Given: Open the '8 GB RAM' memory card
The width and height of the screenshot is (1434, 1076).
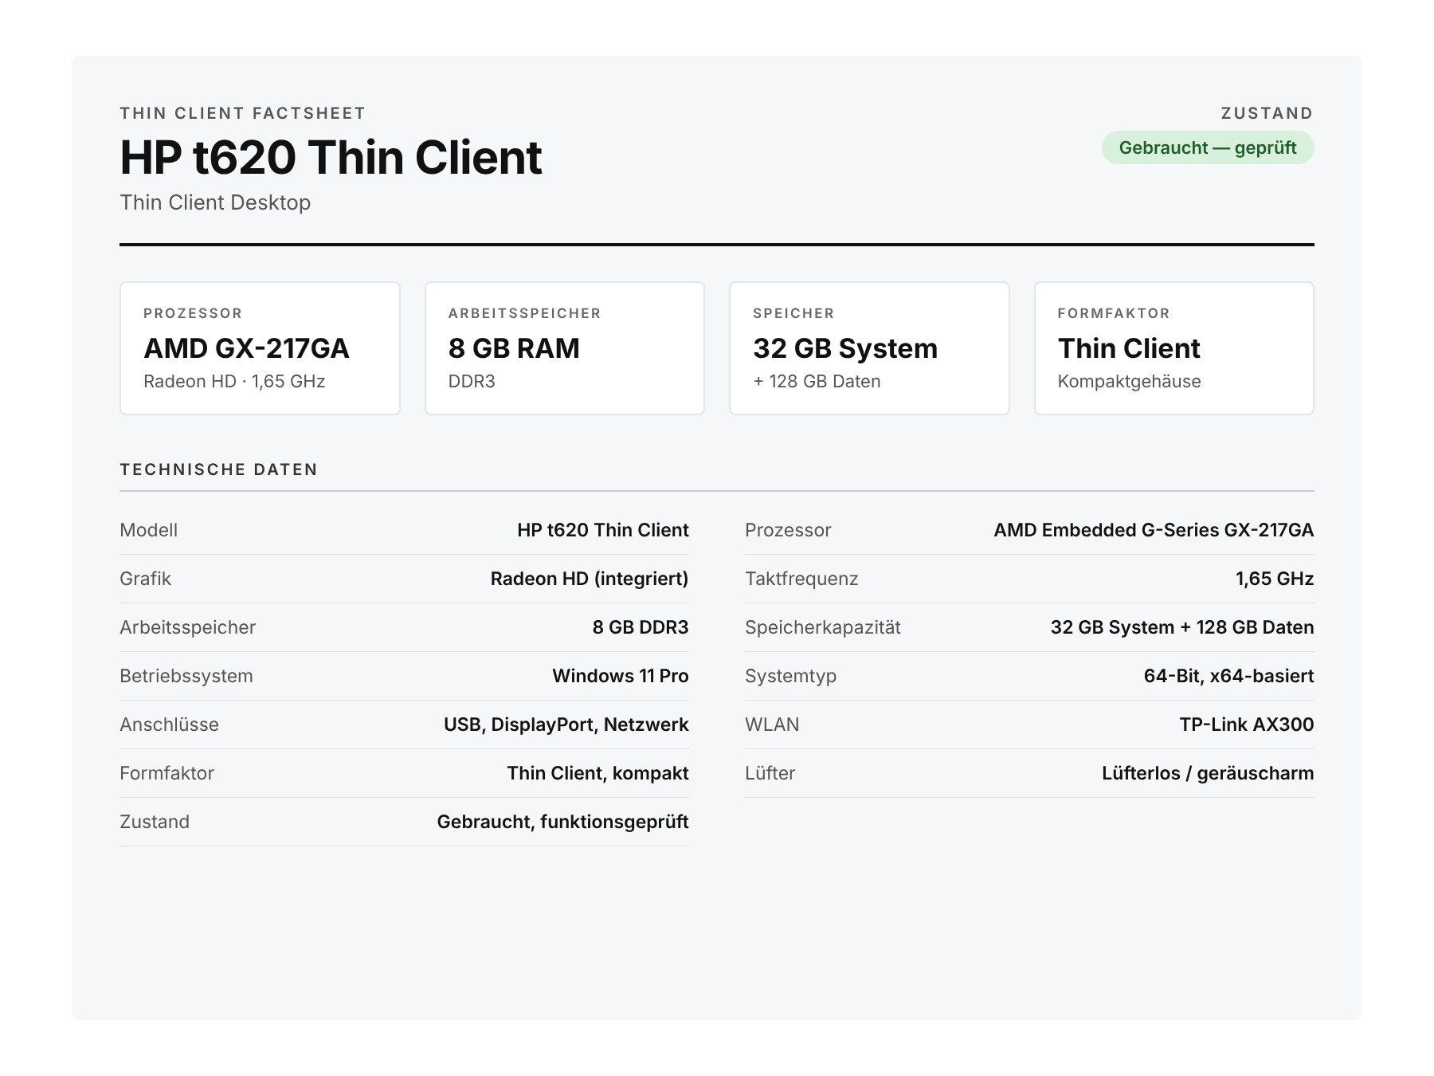Looking at the screenshot, I should pos(565,348).
